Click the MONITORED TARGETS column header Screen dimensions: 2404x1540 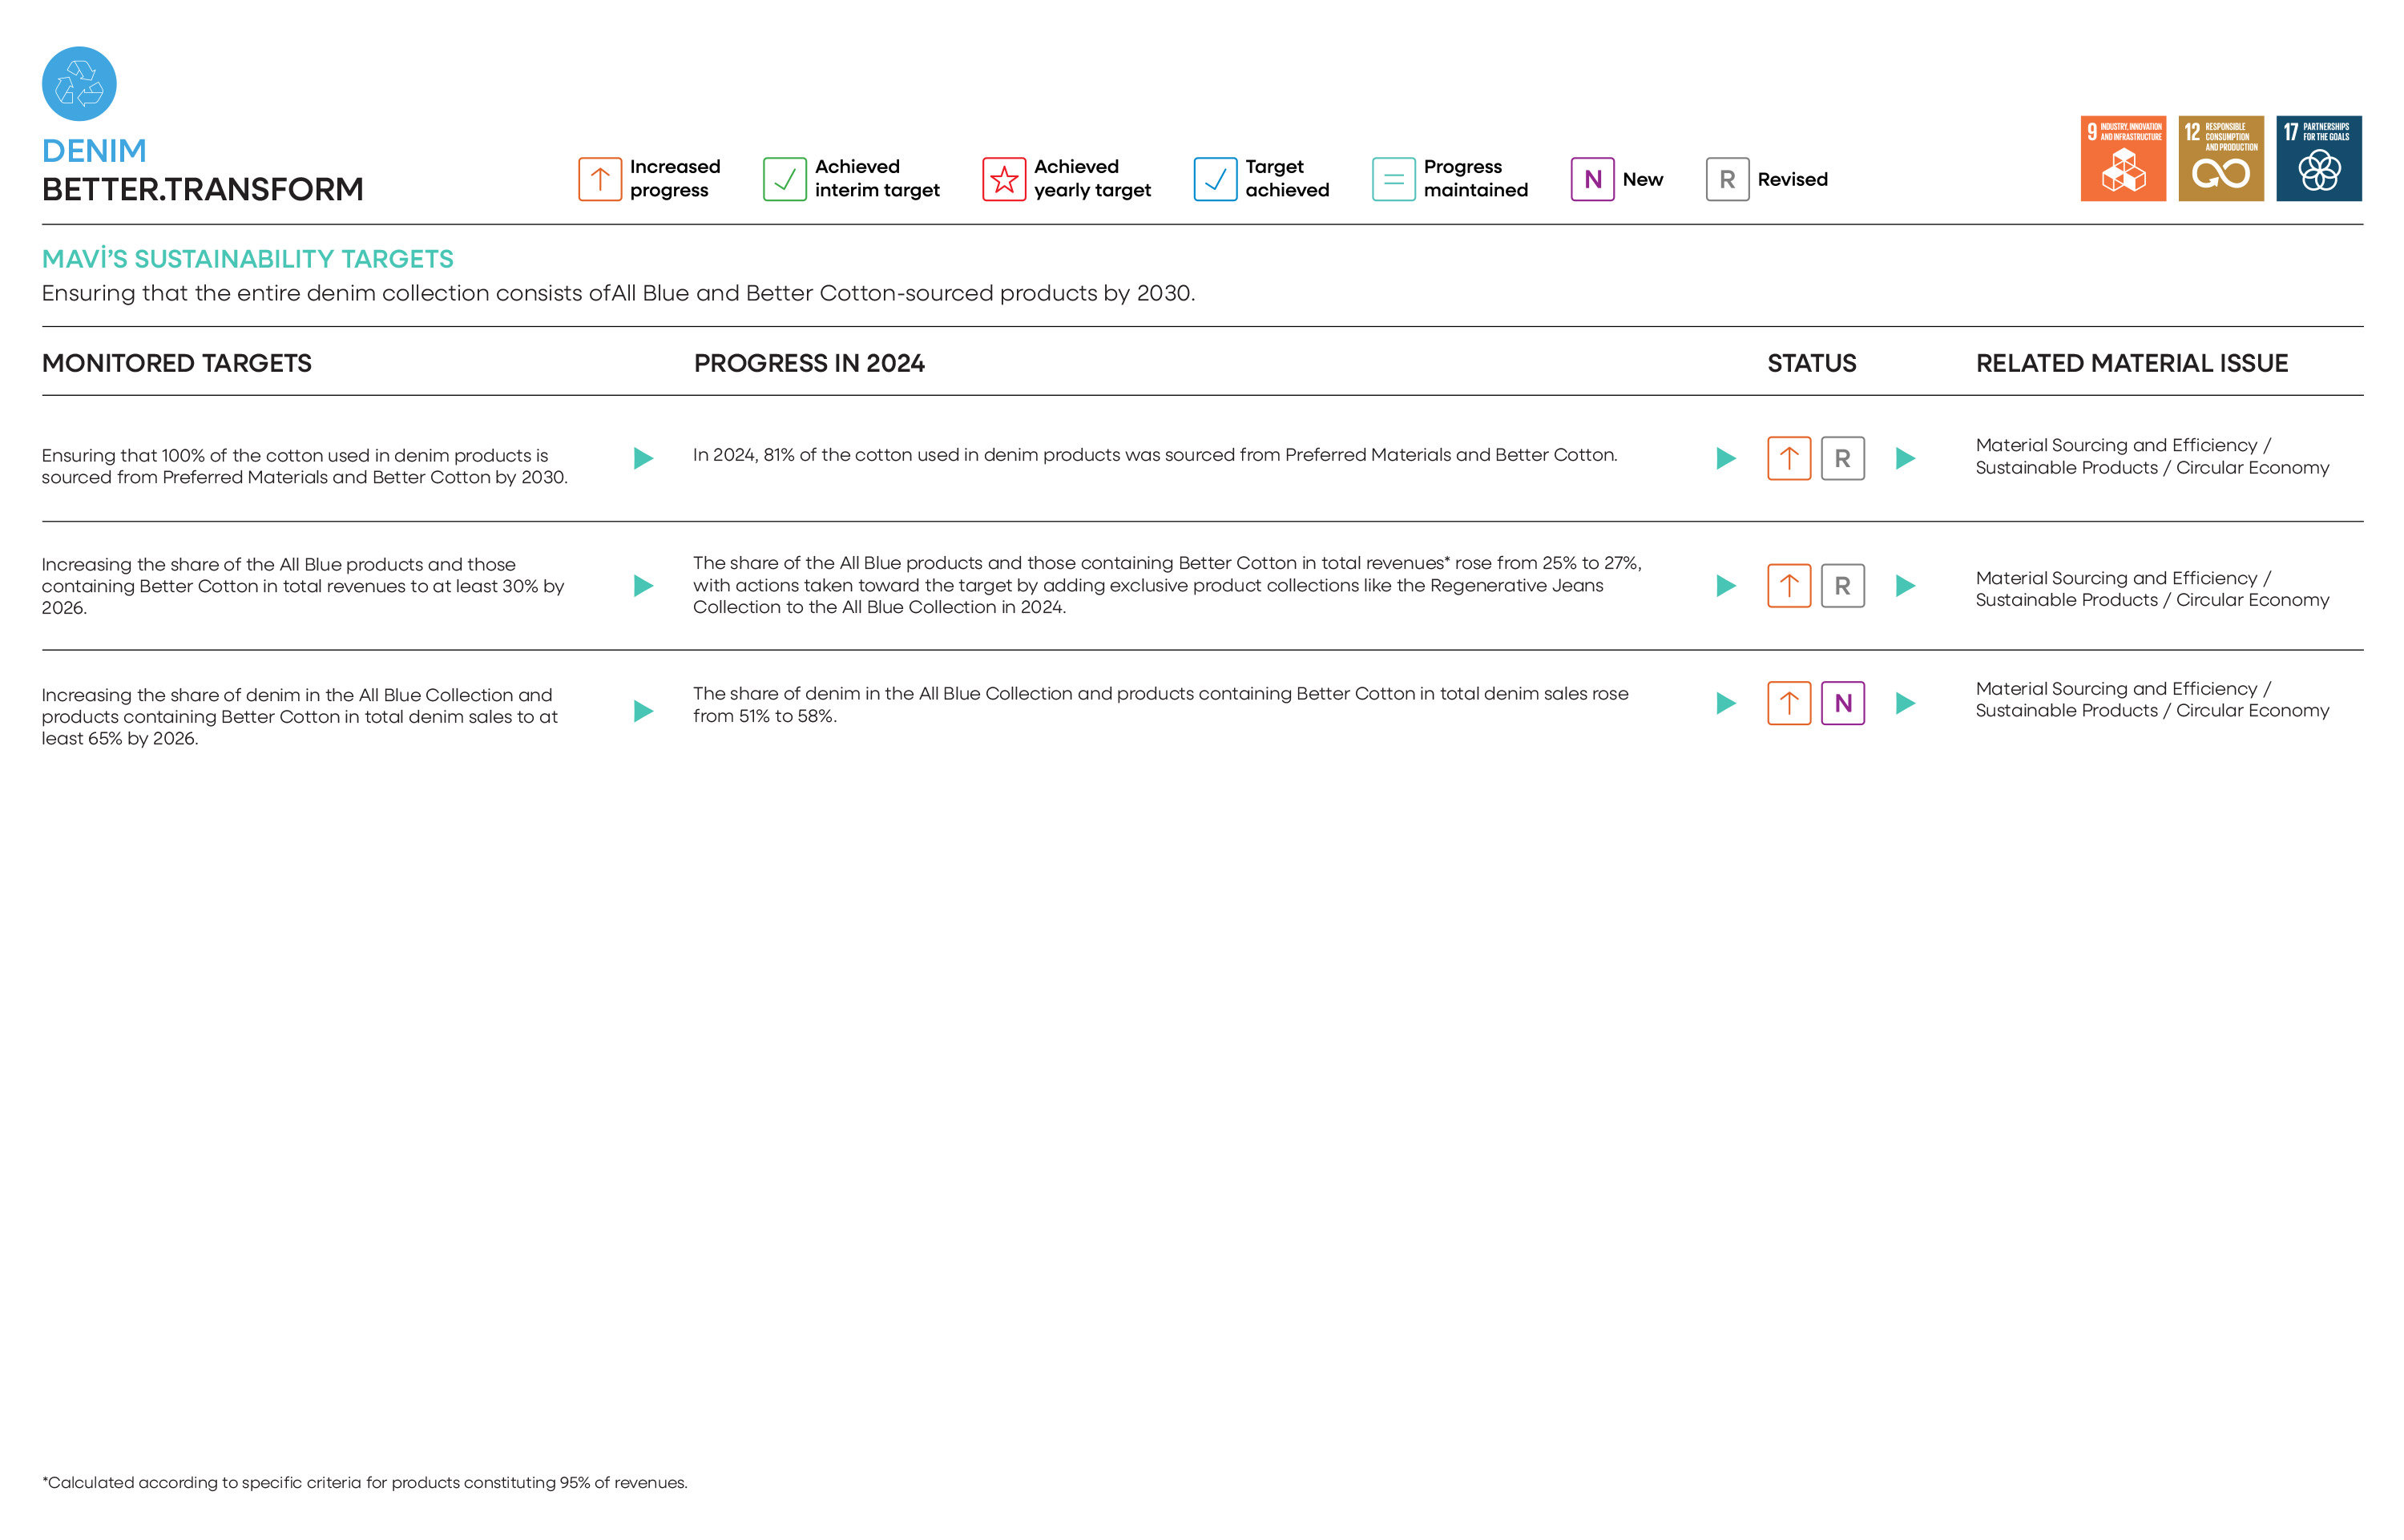[177, 363]
